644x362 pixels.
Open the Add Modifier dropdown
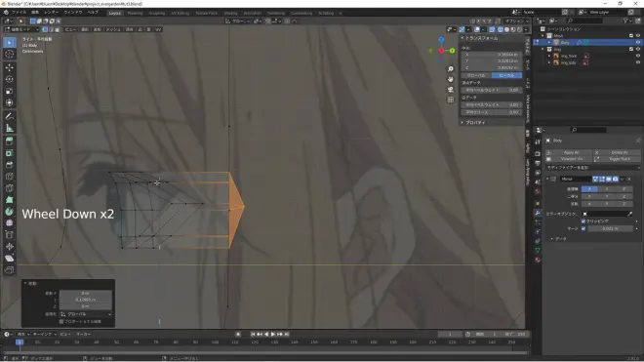click(592, 168)
